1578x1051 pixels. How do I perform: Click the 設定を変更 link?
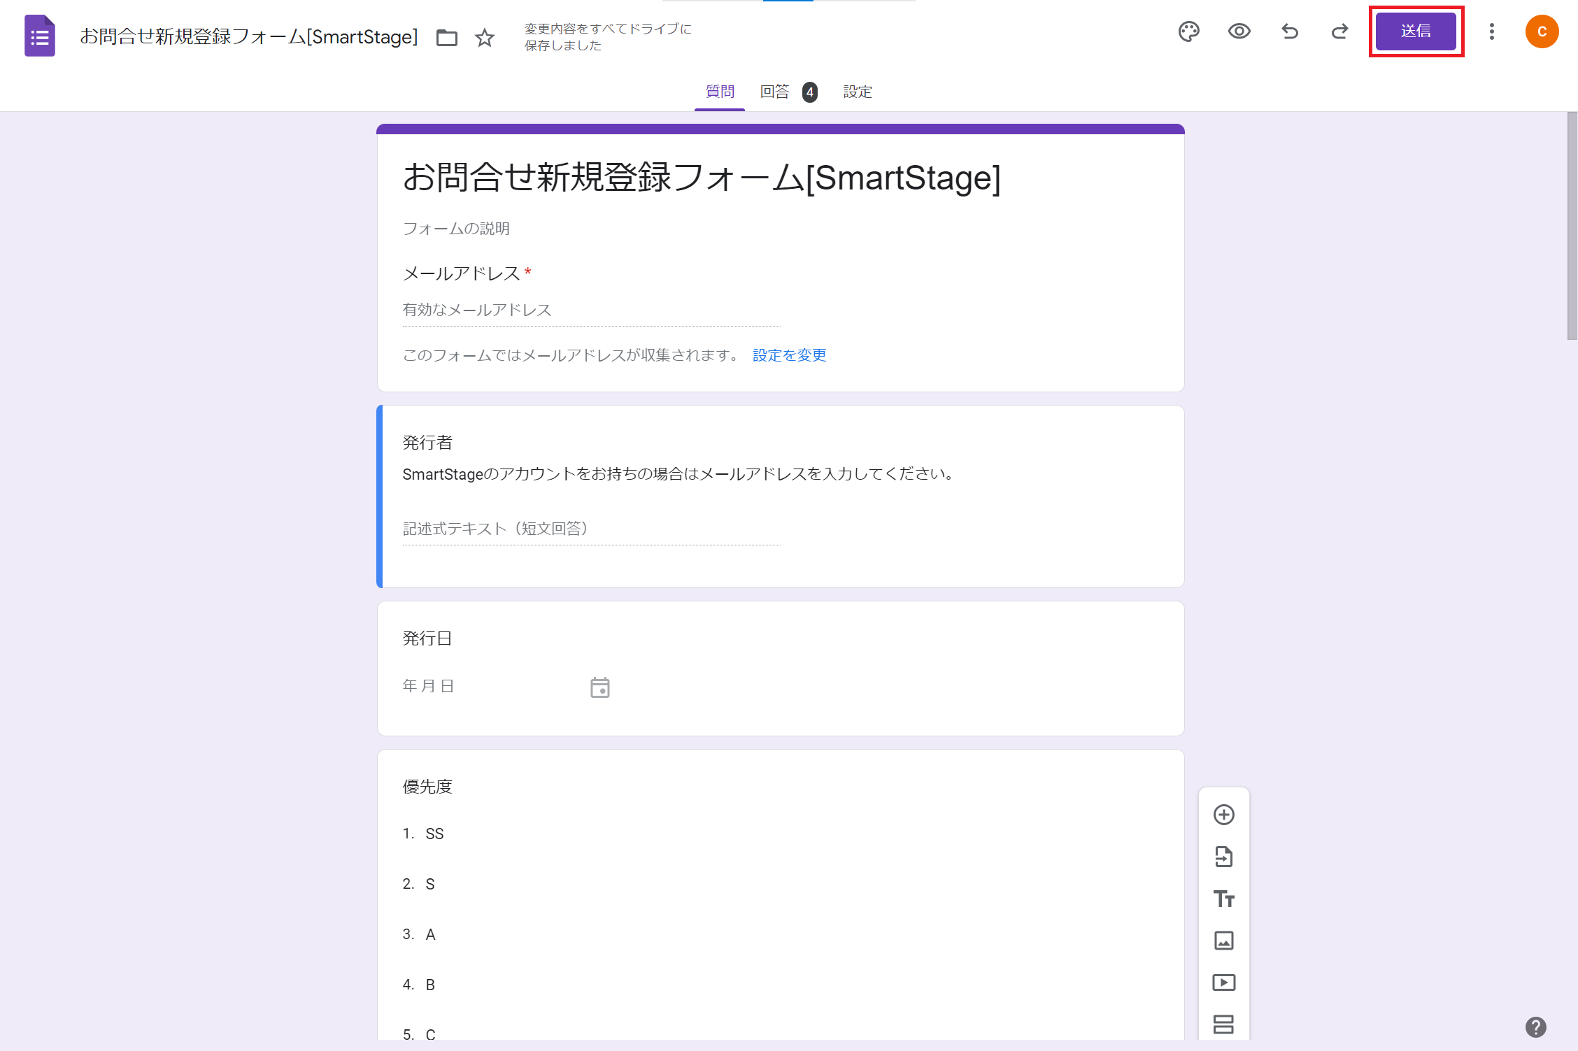pos(790,355)
